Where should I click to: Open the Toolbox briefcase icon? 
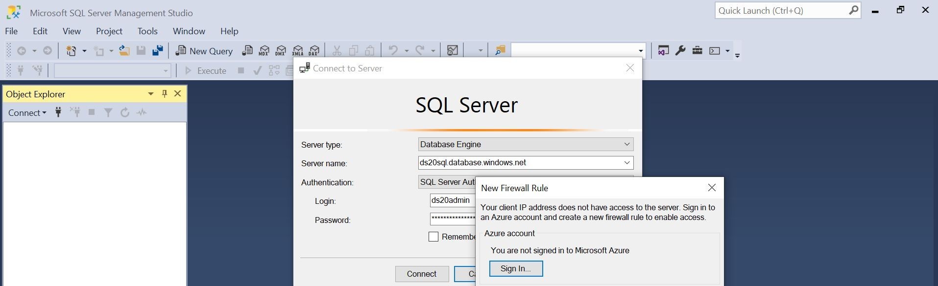697,50
